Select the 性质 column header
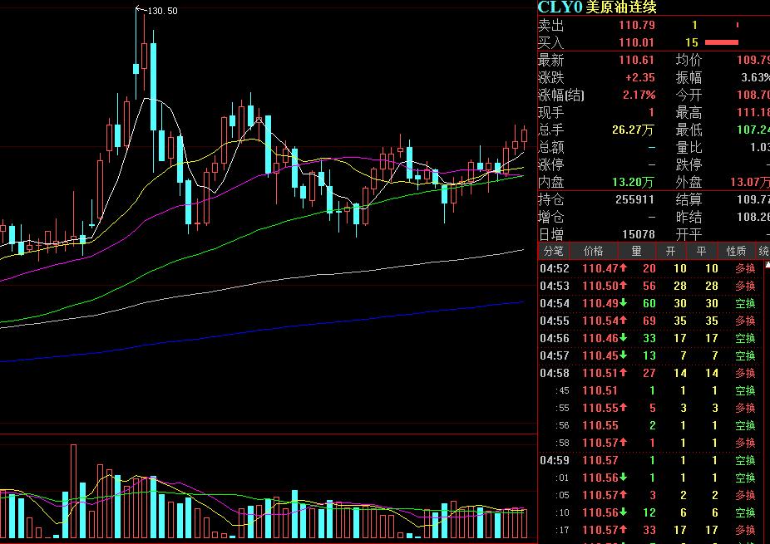This screenshot has height=544, width=770. coord(737,251)
